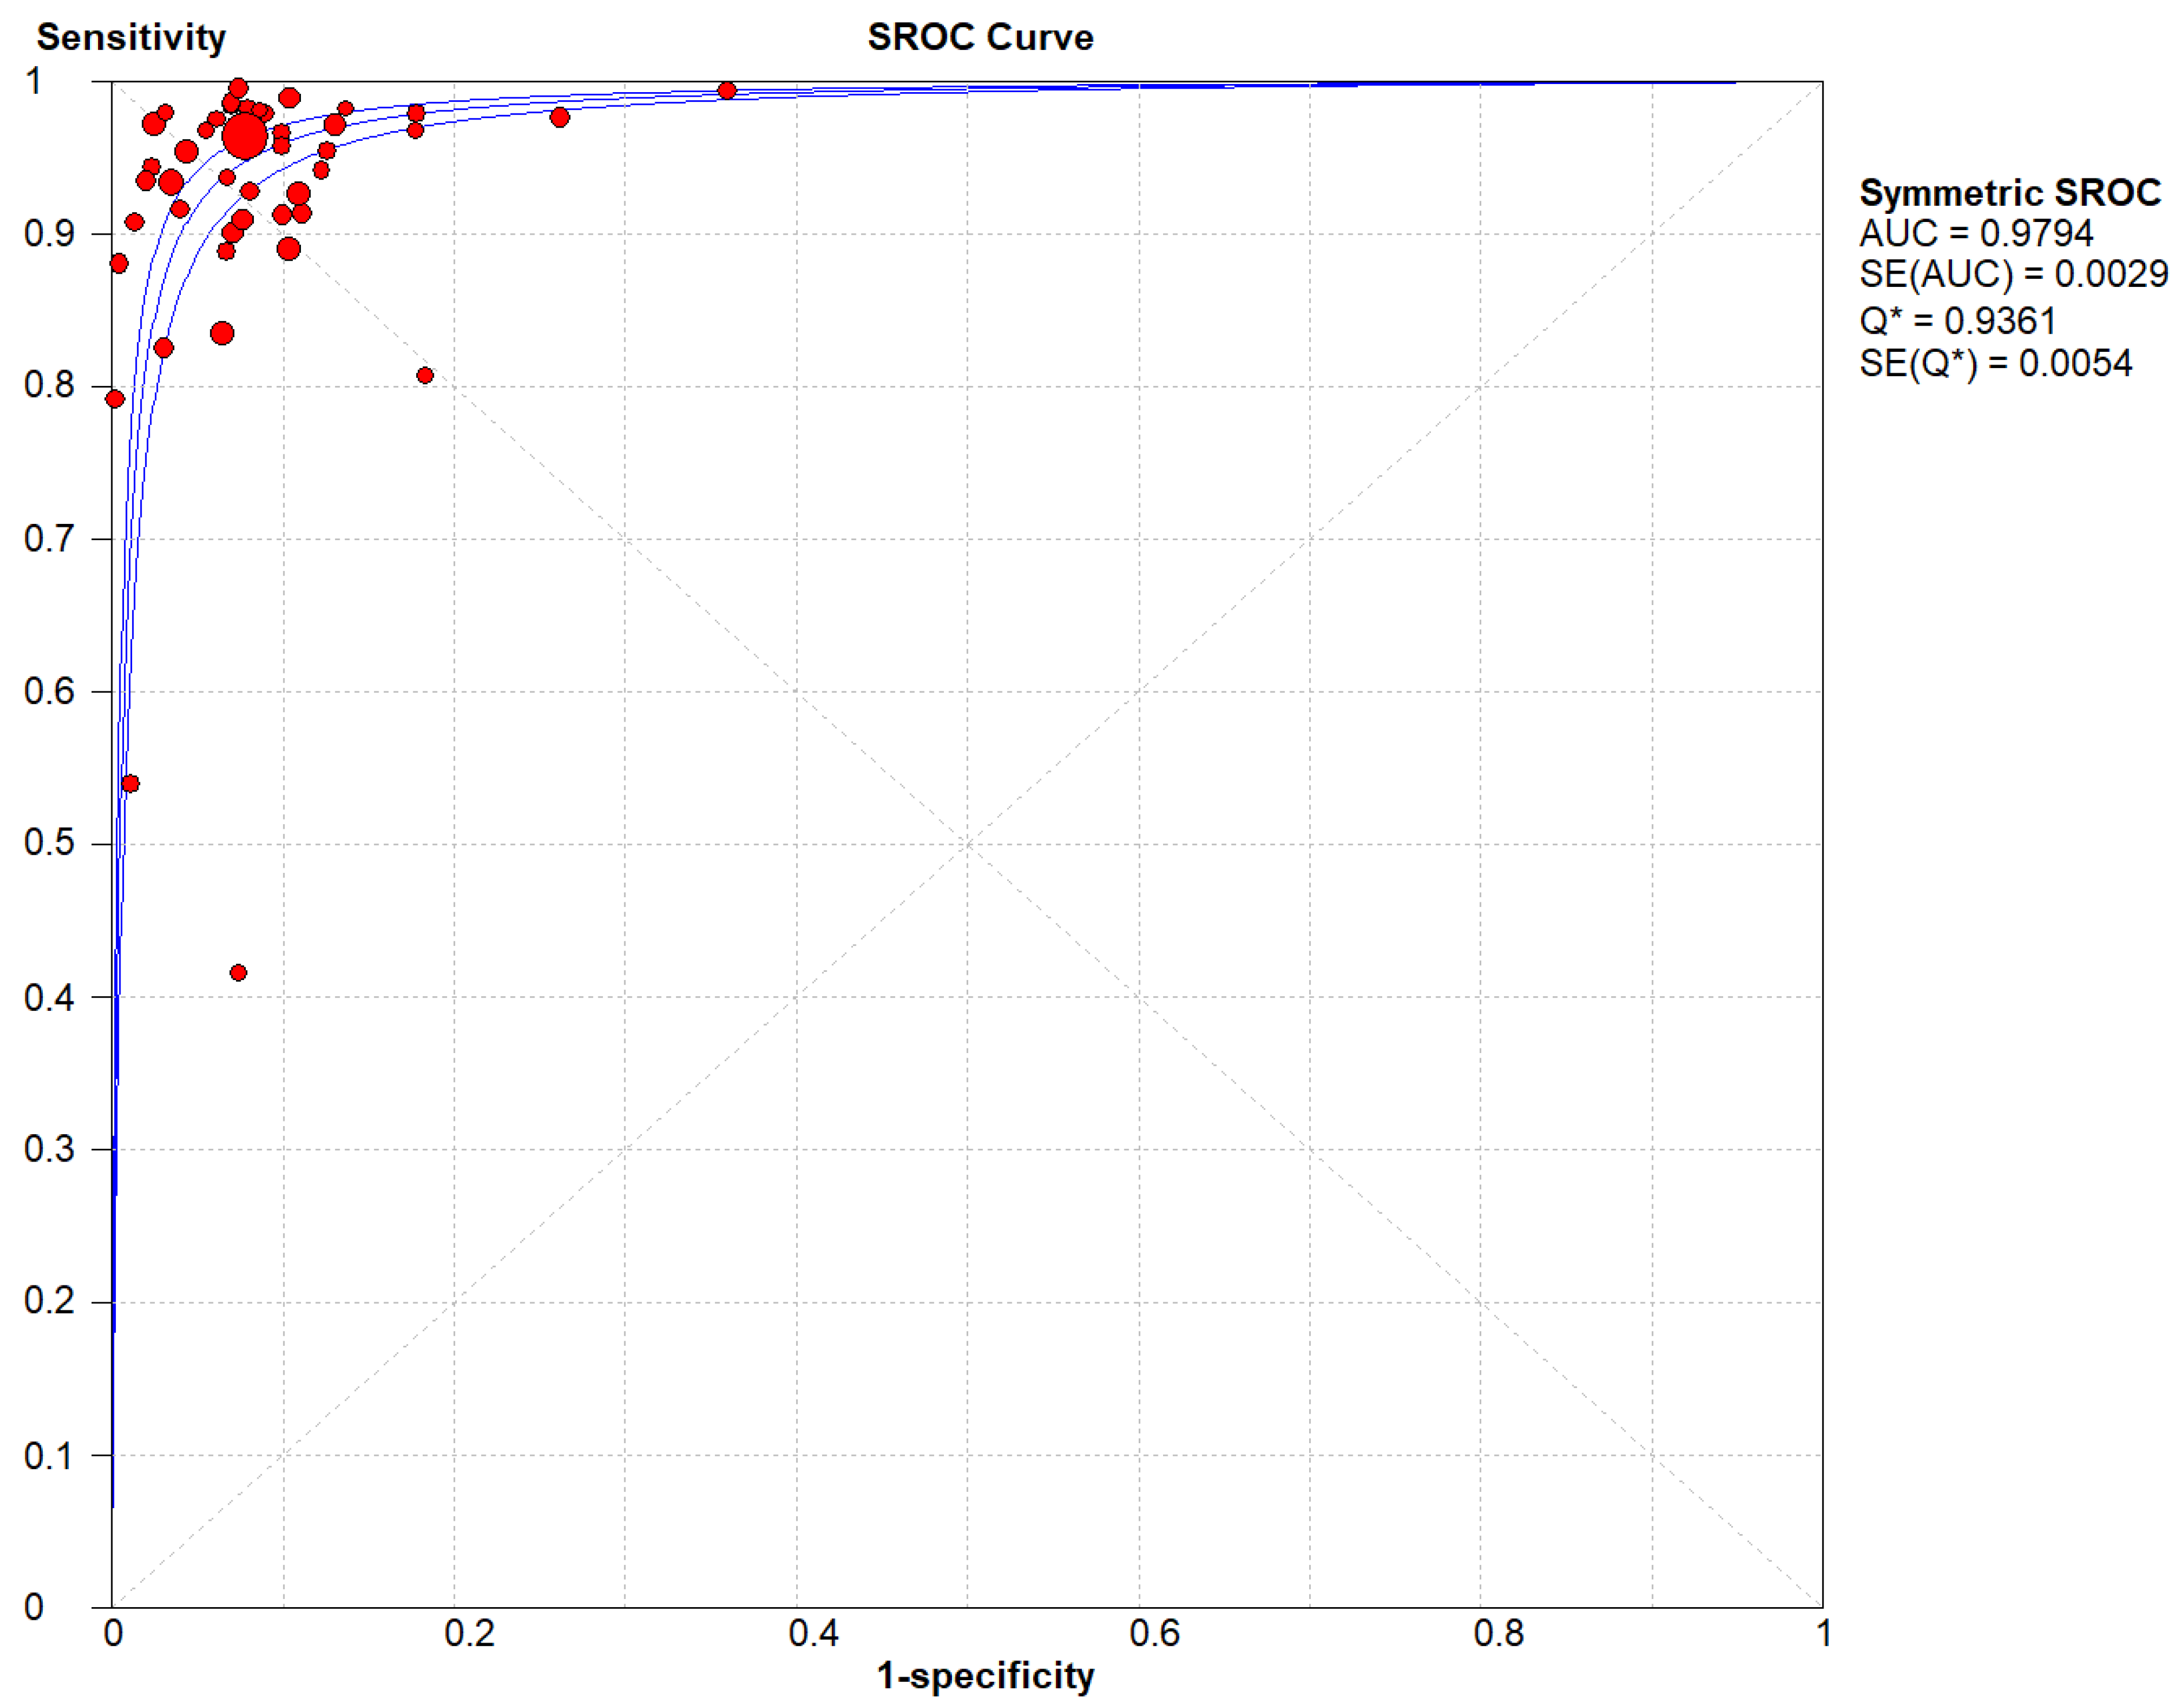Click the rightmost red data point on curve
This screenshot has height=1708, width=2180.
[727, 91]
